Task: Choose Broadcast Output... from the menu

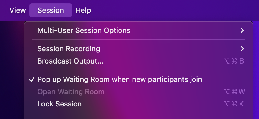Action: (x=70, y=61)
